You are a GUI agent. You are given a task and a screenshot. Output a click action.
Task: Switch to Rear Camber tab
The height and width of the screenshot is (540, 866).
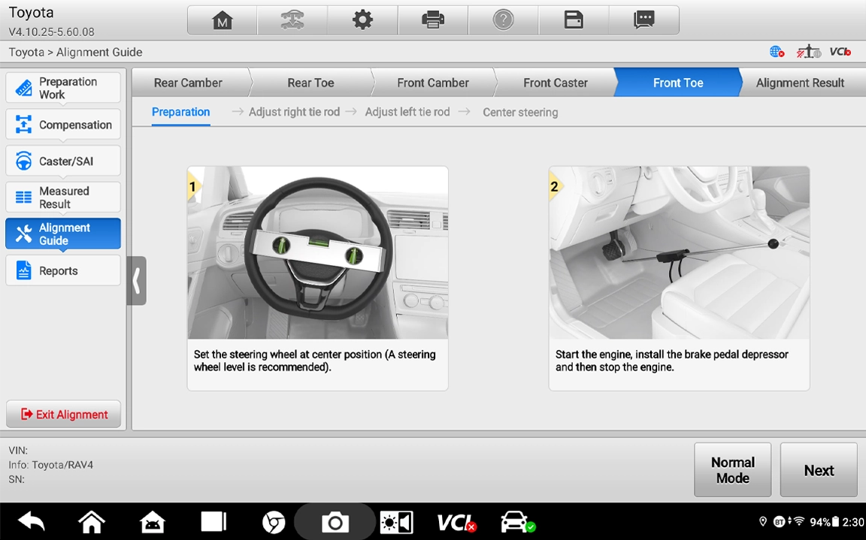[x=188, y=83]
